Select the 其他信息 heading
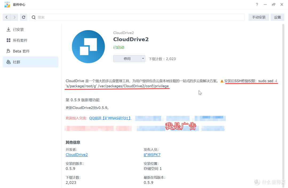Image resolution: width=288 pixels, height=188 pixels. [x=73, y=142]
